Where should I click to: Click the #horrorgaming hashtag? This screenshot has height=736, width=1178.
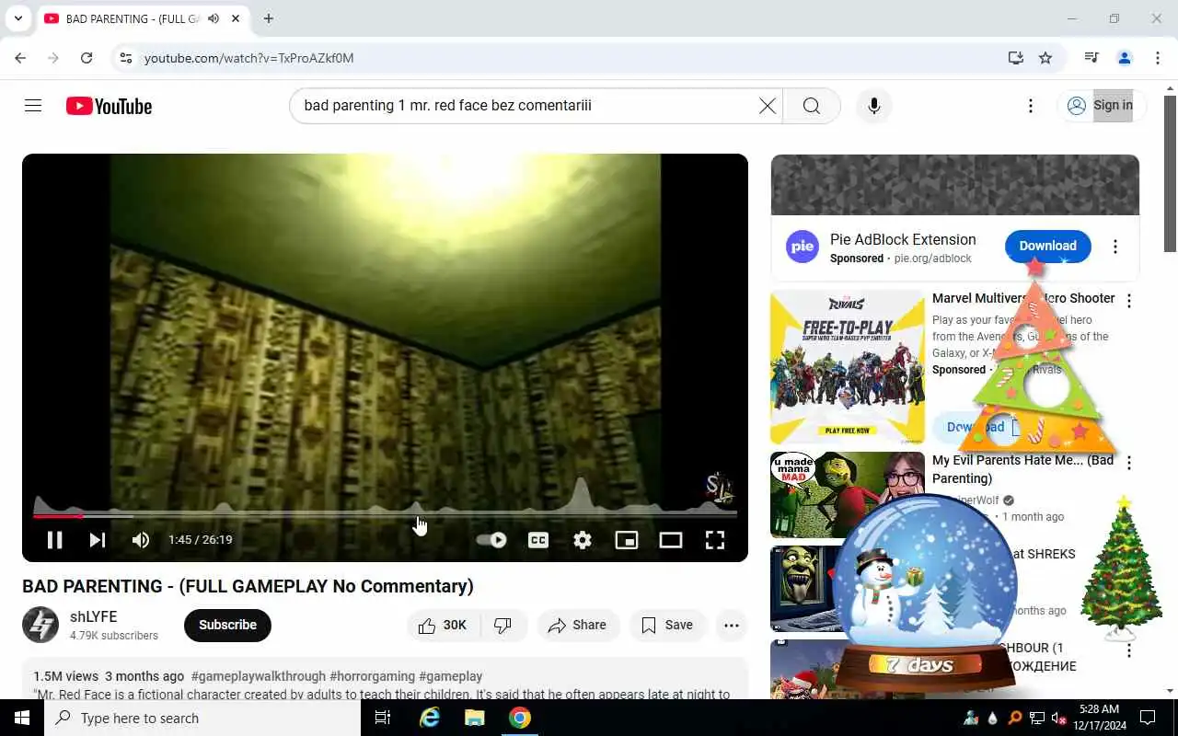click(372, 676)
